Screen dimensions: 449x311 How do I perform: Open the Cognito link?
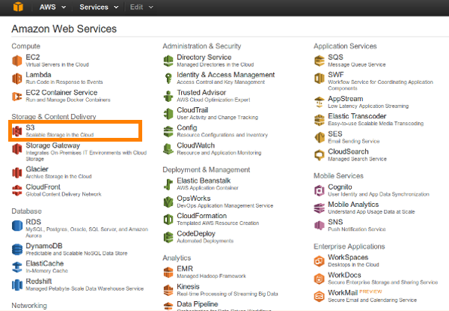pyautogui.click(x=340, y=187)
